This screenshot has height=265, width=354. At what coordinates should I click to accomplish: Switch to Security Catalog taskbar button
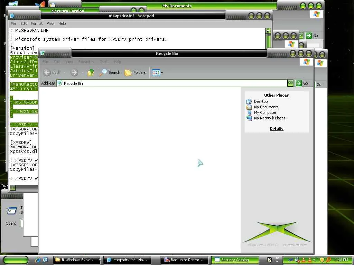(235, 260)
